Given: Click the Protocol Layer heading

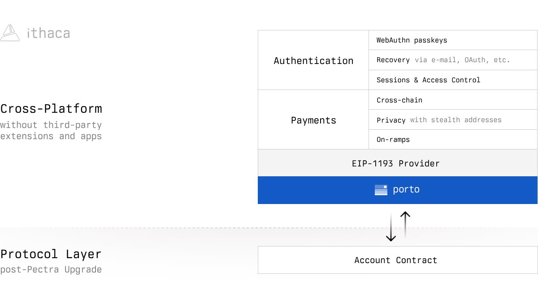Looking at the screenshot, I should [51, 254].
